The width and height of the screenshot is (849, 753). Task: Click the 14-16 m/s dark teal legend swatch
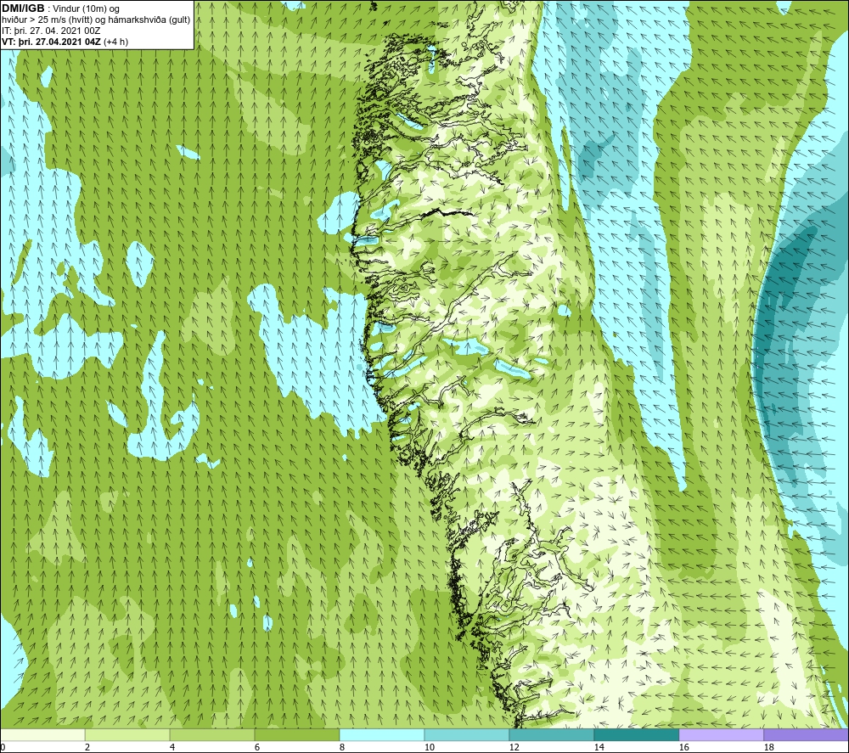(636, 734)
